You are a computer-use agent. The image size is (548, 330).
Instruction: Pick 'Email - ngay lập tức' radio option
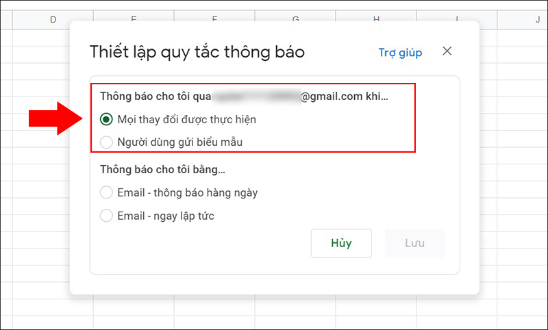coord(106,216)
